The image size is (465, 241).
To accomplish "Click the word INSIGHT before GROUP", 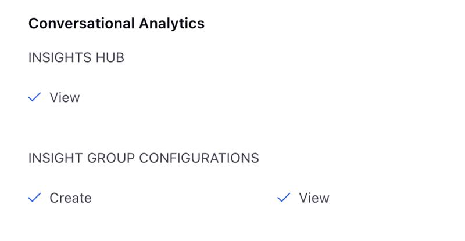I will pos(56,158).
